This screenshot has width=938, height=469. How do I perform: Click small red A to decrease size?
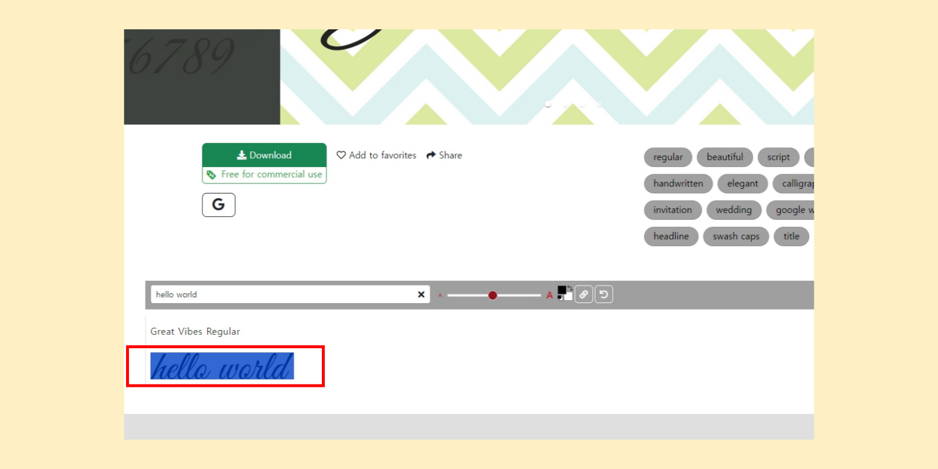click(x=440, y=295)
